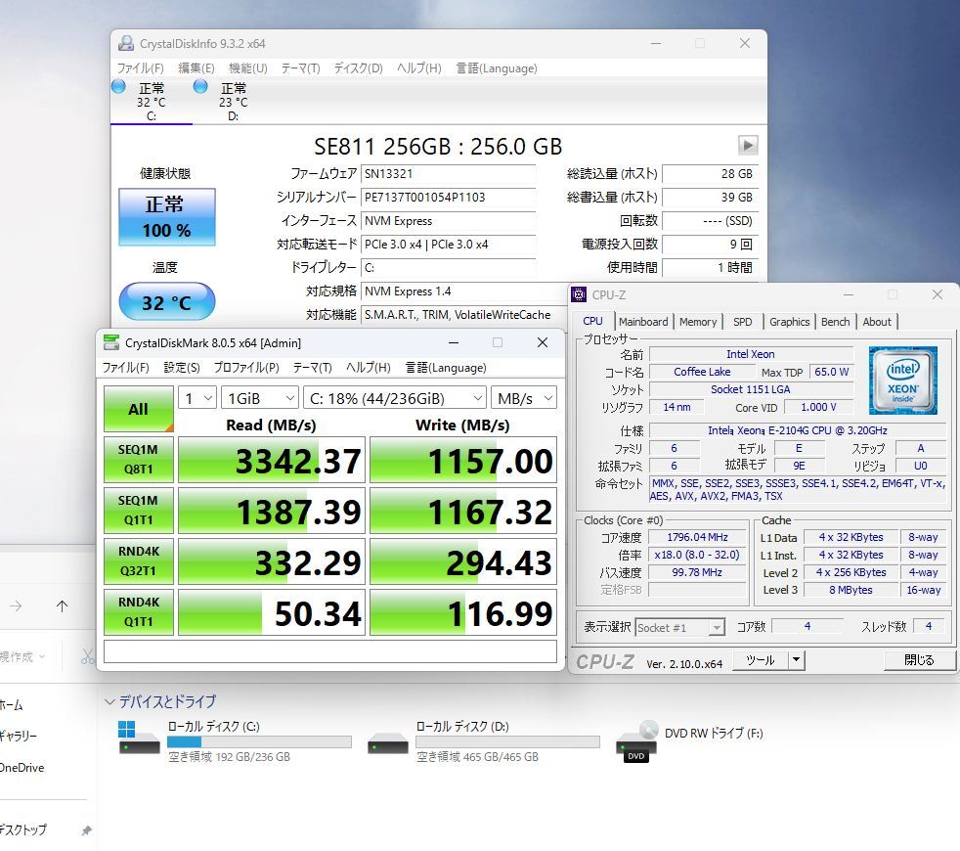
Task: Run the RND4K Q32T1 test
Action: pyautogui.click(x=139, y=561)
